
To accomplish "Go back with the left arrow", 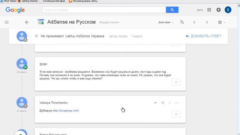I will point(27,22).
